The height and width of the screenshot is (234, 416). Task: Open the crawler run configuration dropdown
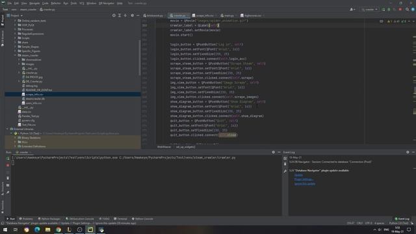coord(370,10)
